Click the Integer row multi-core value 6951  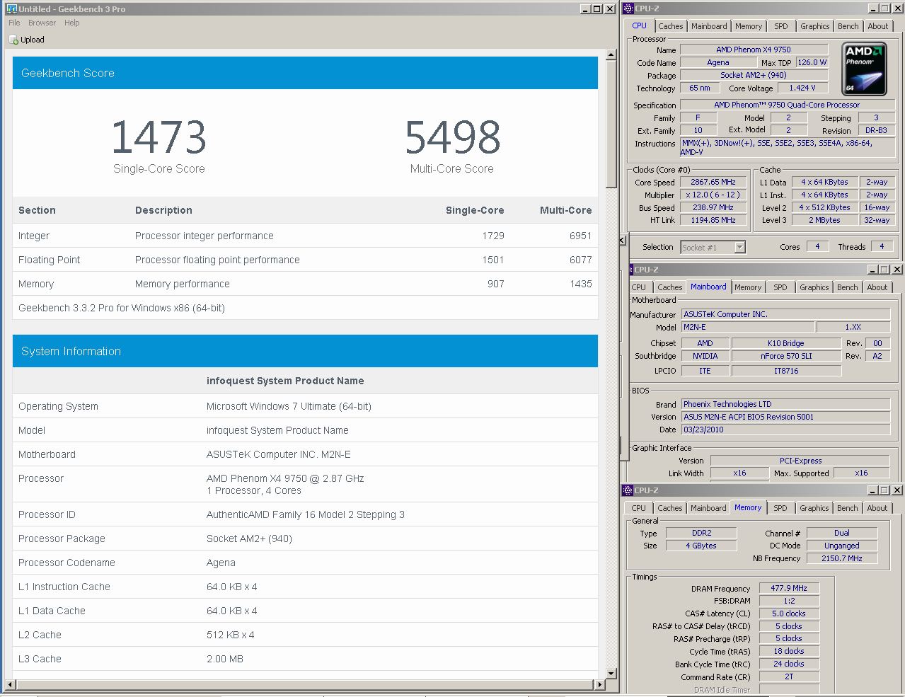pyautogui.click(x=580, y=236)
